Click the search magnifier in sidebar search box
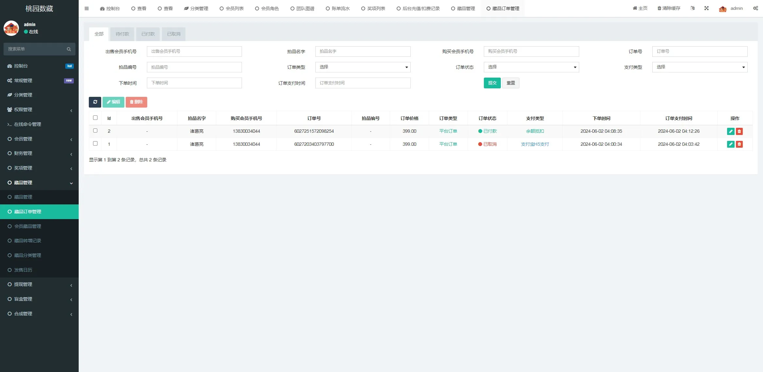The height and width of the screenshot is (372, 763). tap(69, 49)
